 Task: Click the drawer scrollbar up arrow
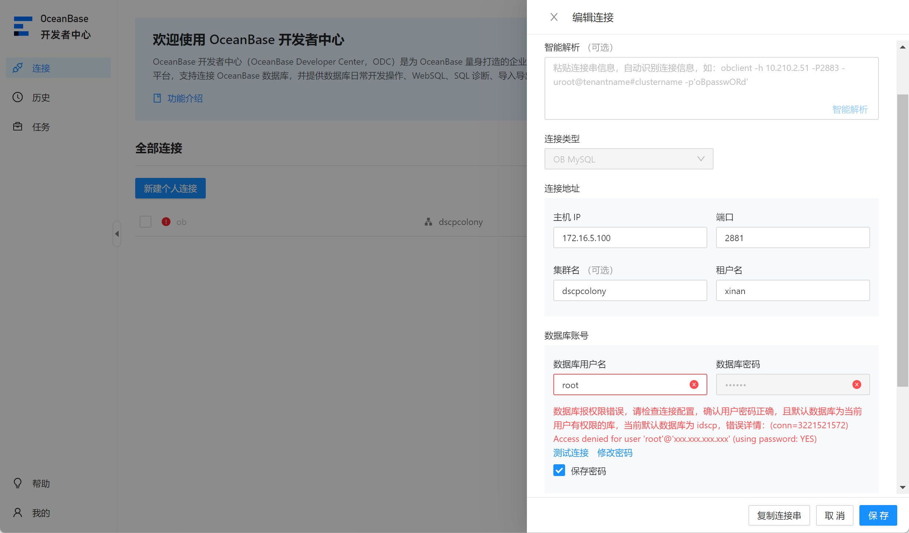pyautogui.click(x=903, y=47)
